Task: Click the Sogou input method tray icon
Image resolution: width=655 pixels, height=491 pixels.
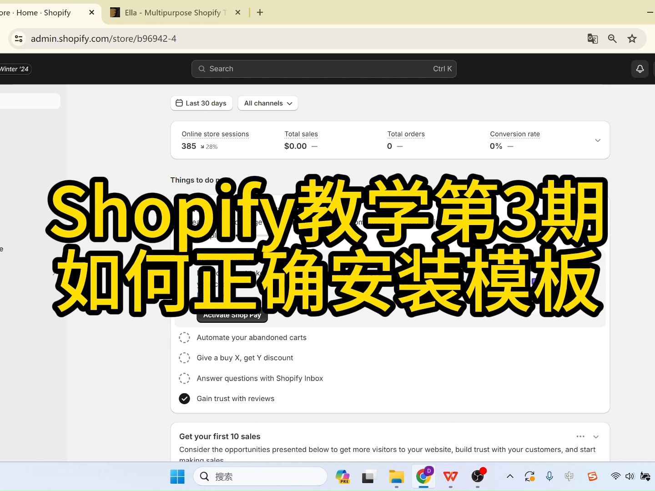Action: coord(592,476)
